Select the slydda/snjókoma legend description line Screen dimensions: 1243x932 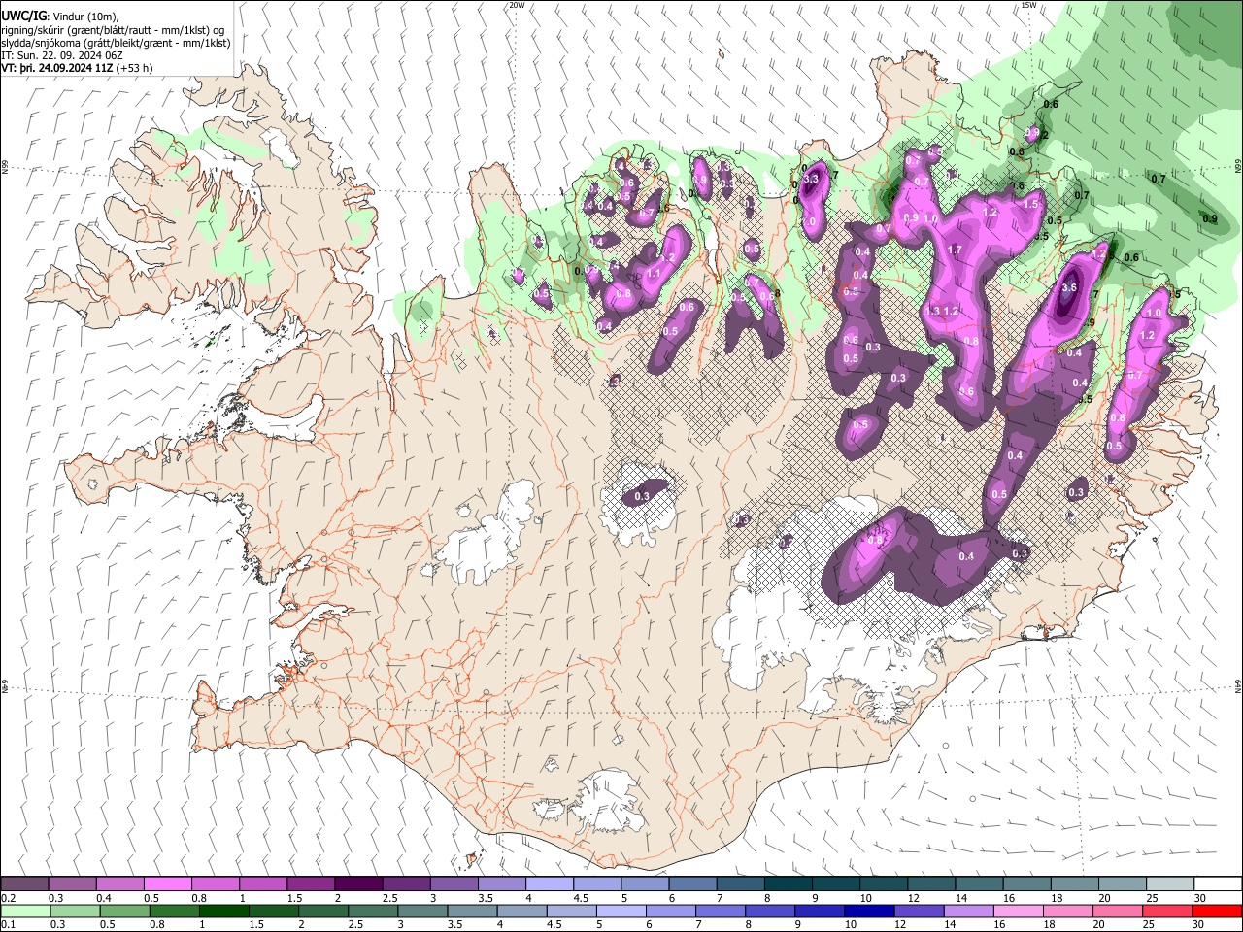point(116,43)
